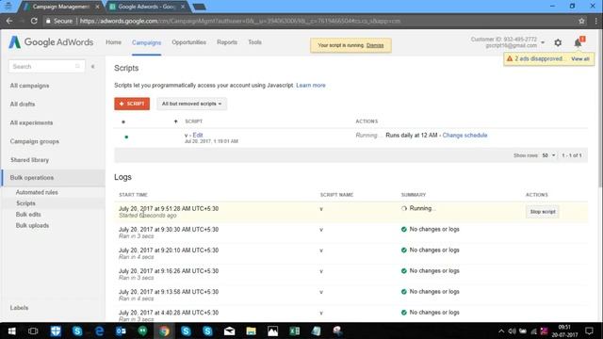Open Bulk uploads in the sidebar
The height and width of the screenshot is (339, 603).
(32, 226)
